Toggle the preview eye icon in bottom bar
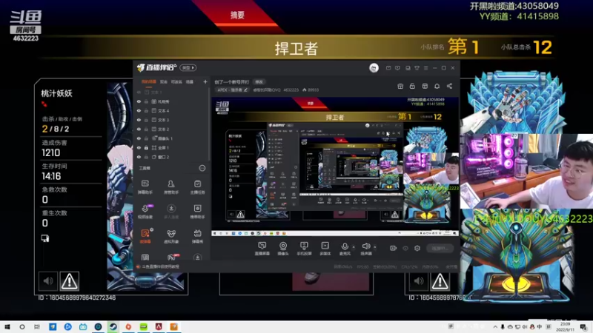This screenshot has width=593, height=333. [405, 248]
